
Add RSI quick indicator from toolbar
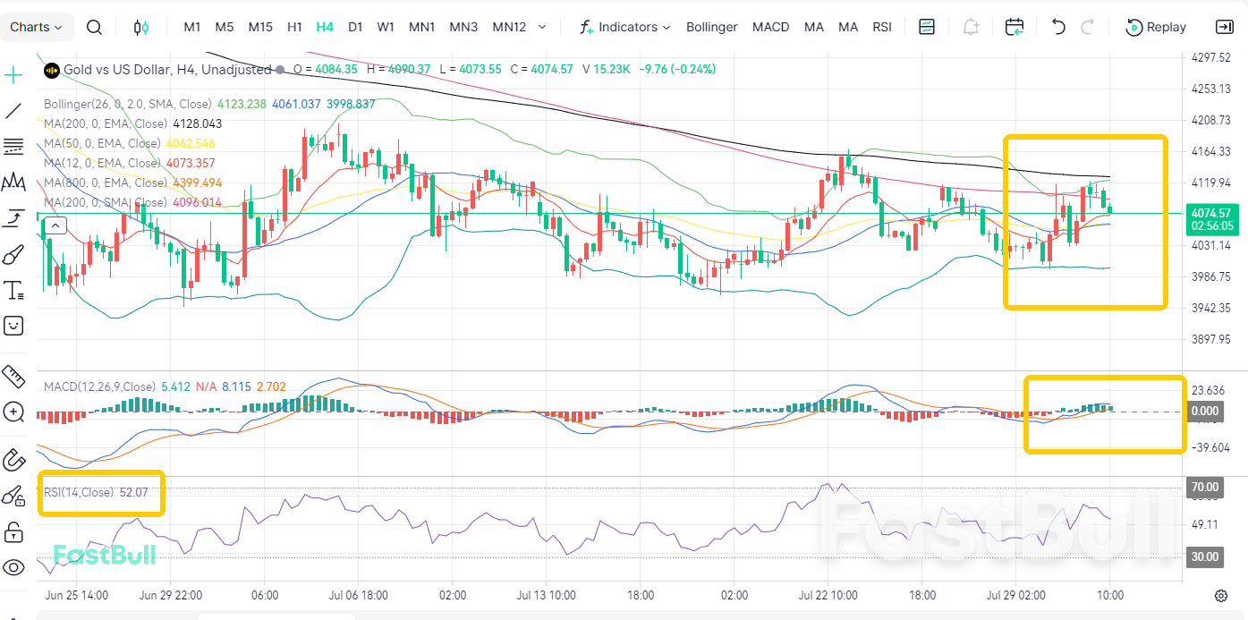pyautogui.click(x=882, y=27)
